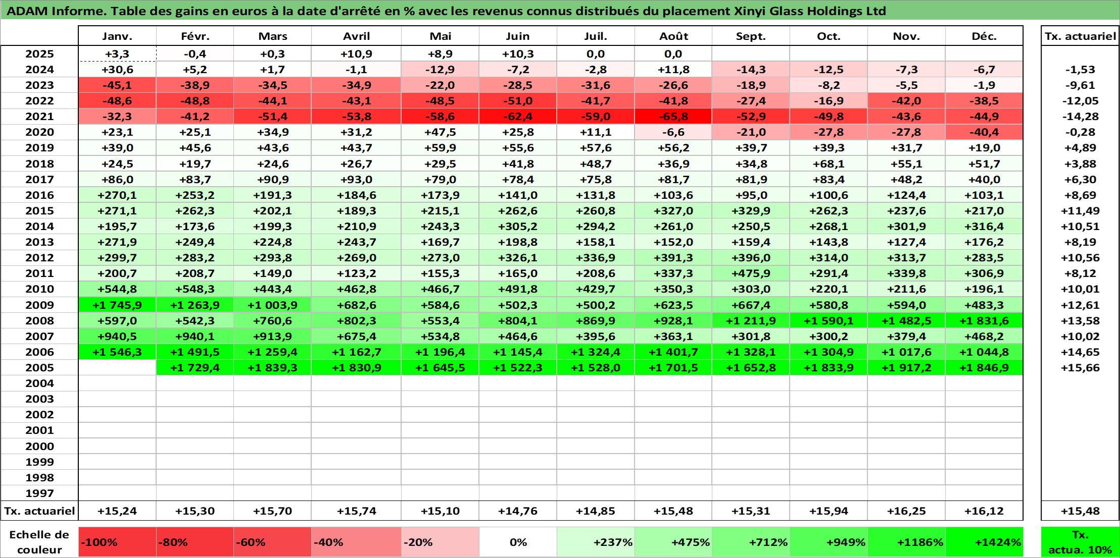Click the cell showing +1 745,9
The height and width of the screenshot is (558, 1120).
117,305
